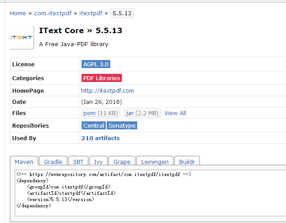
Task: Click the License row label
Action: click(x=23, y=64)
